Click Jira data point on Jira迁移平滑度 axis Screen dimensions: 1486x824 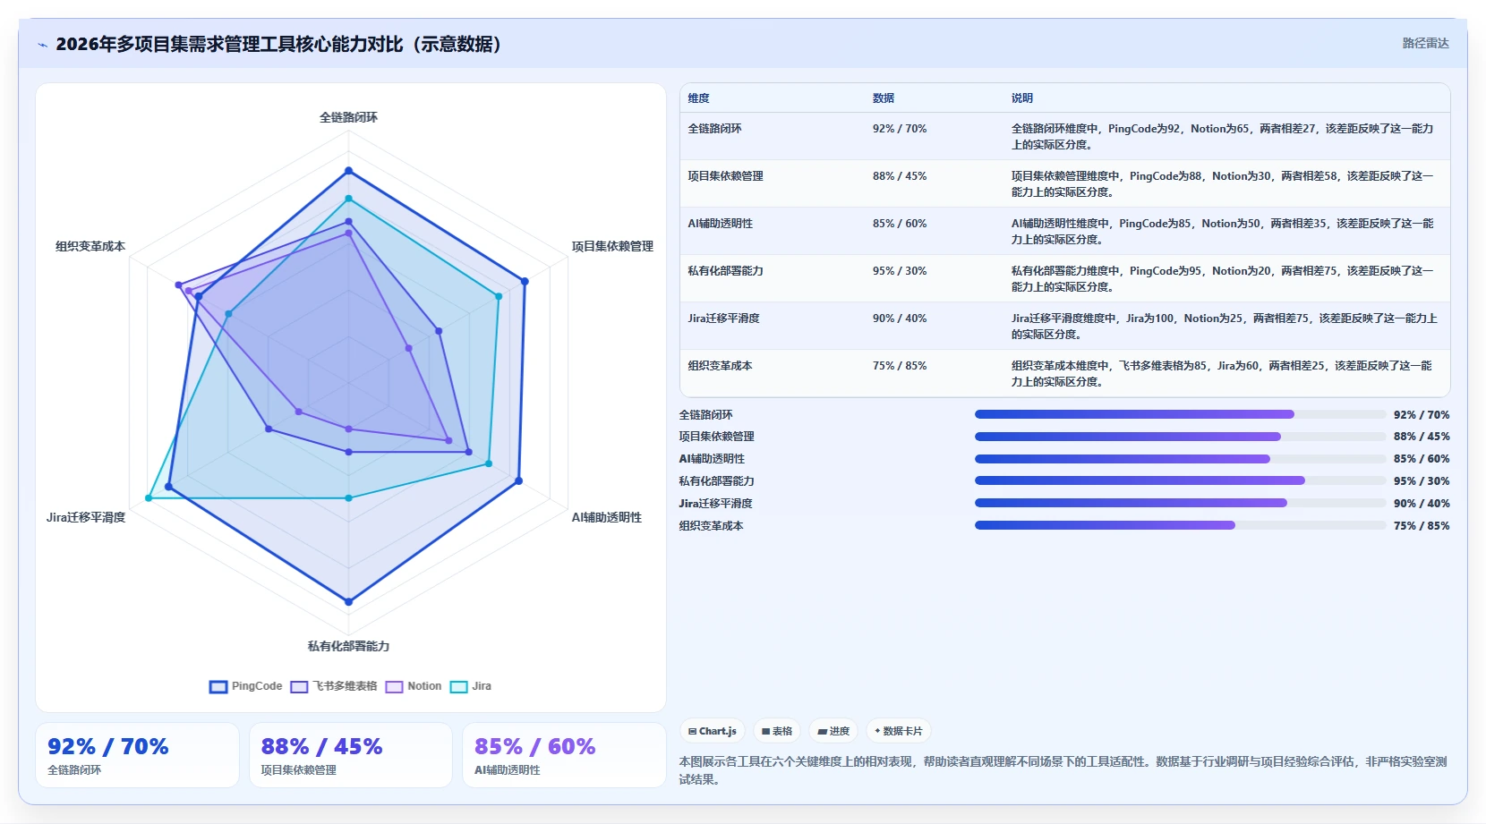click(149, 498)
